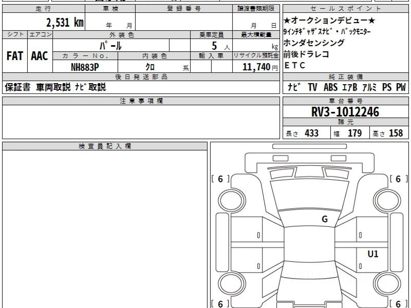
Task: Click the 内装色 header
Action: coord(154,56)
